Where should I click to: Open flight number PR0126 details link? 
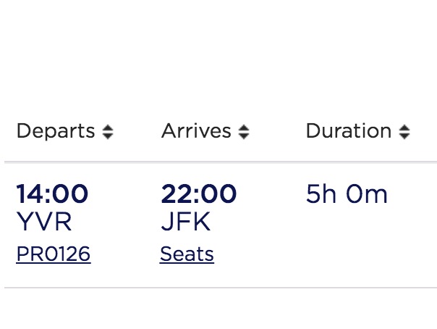pos(54,254)
